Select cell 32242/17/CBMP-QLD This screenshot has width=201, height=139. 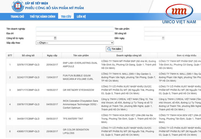click(x=28, y=77)
